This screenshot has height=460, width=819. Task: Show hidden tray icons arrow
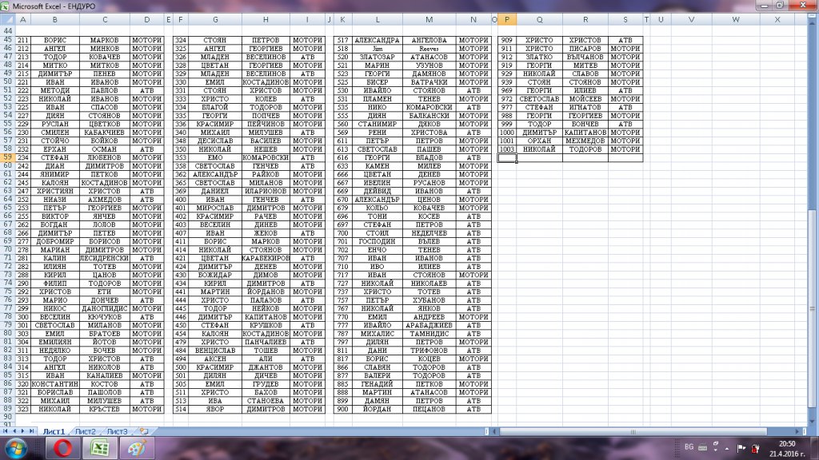(x=727, y=448)
